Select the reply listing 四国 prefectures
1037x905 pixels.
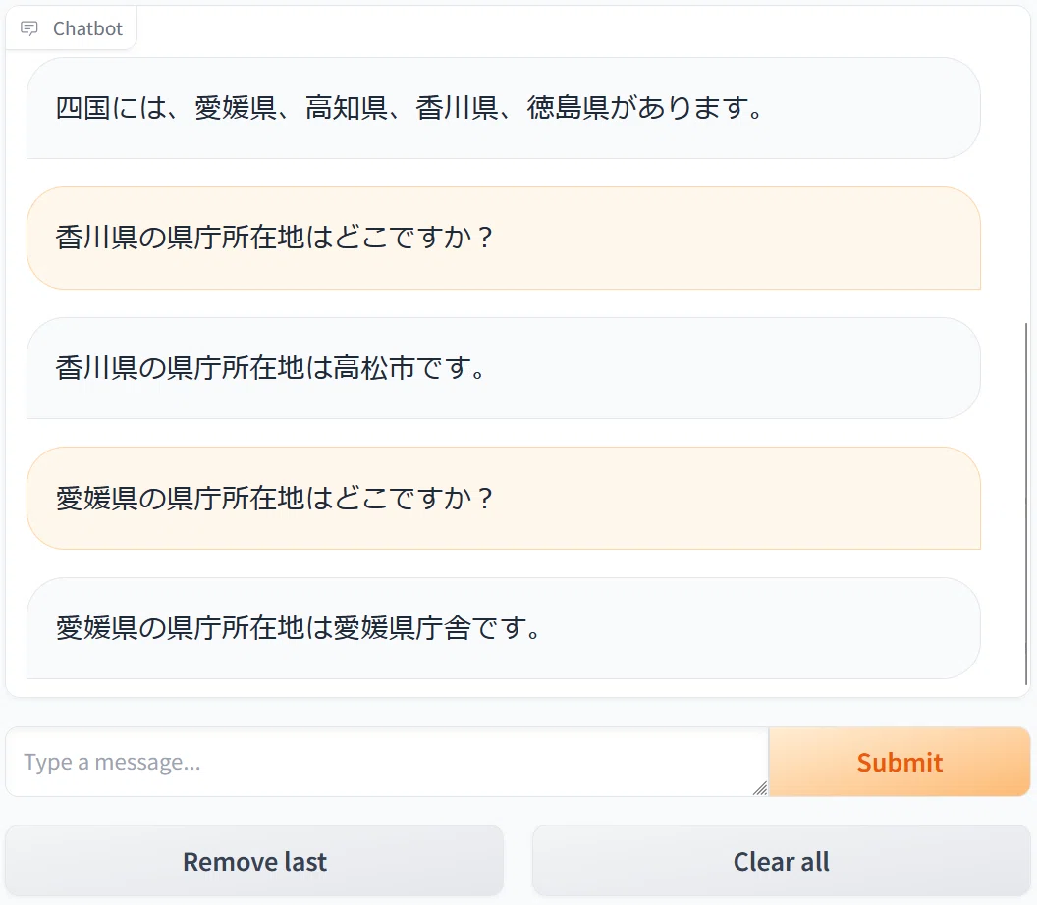click(x=504, y=108)
